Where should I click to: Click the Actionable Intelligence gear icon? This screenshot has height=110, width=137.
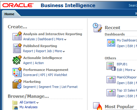17,60
